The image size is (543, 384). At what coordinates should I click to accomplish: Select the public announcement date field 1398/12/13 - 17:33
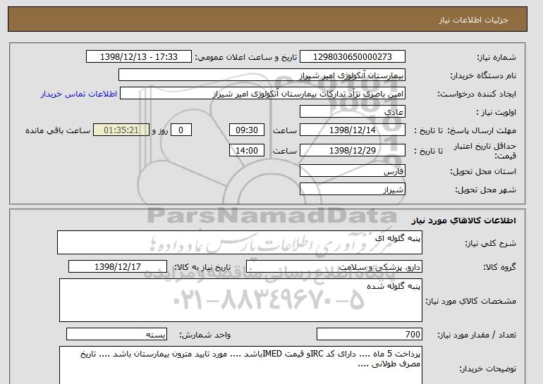[138, 57]
